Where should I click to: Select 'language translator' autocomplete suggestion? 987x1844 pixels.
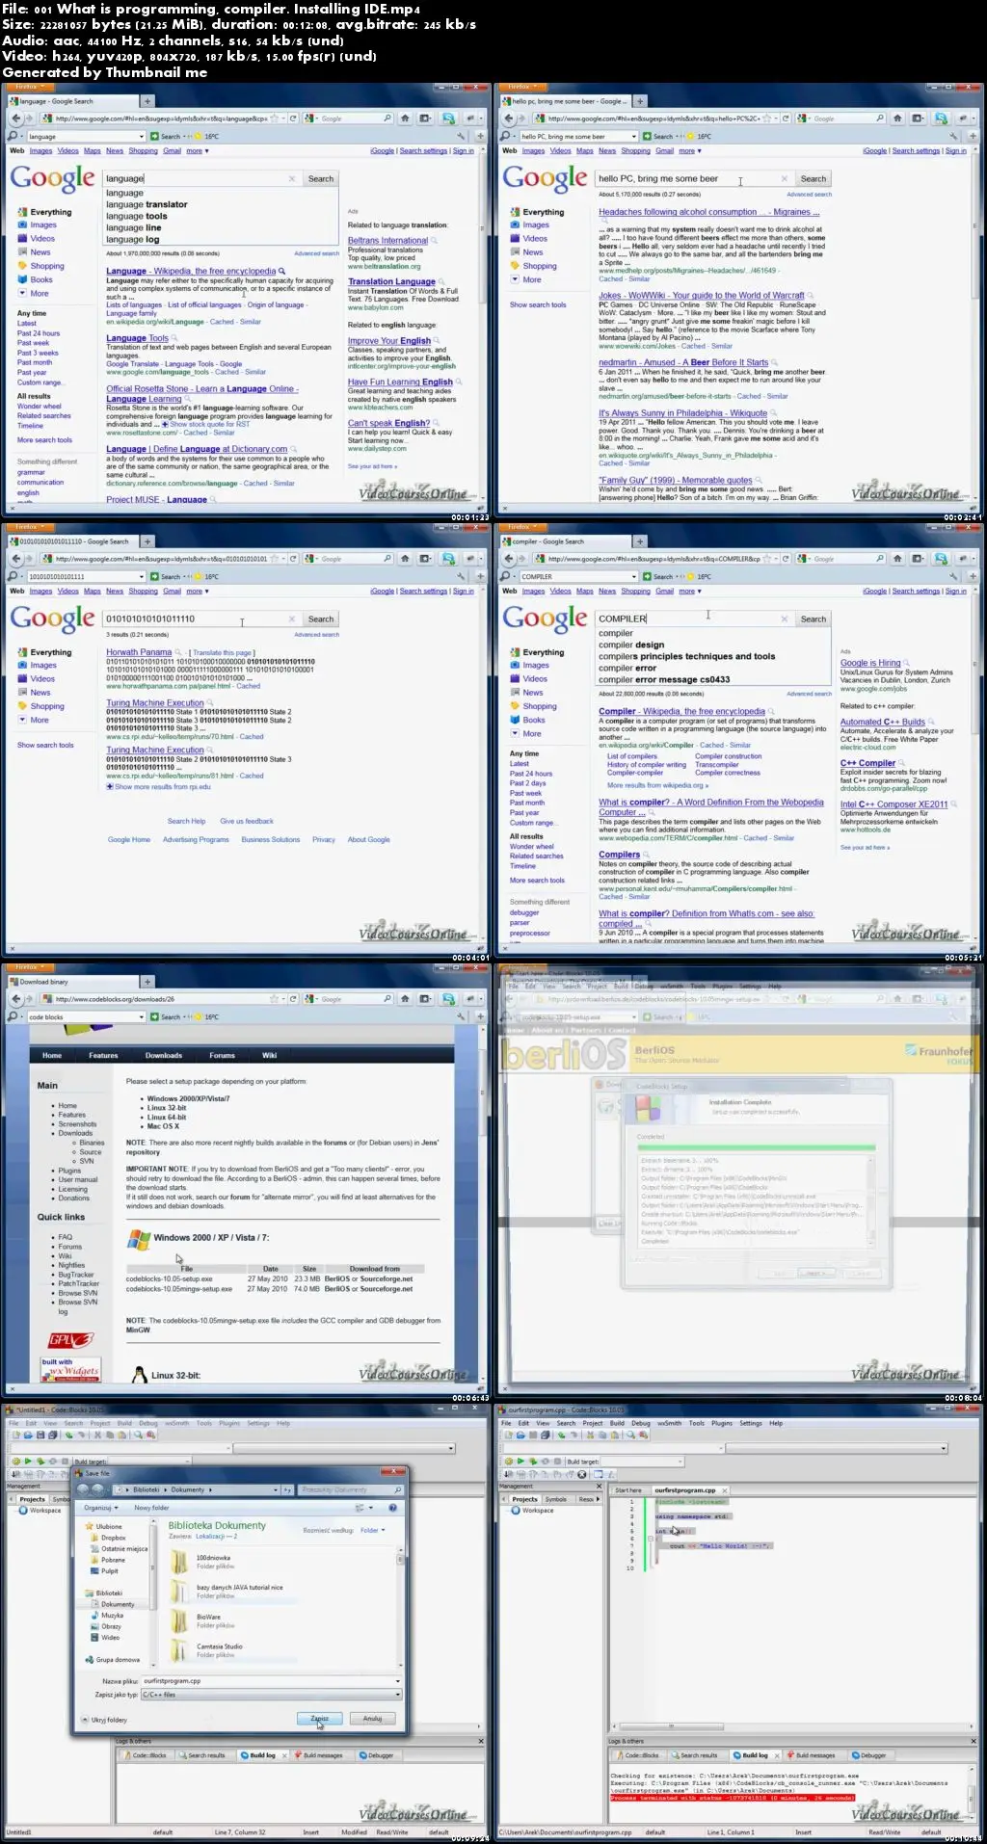click(x=147, y=204)
